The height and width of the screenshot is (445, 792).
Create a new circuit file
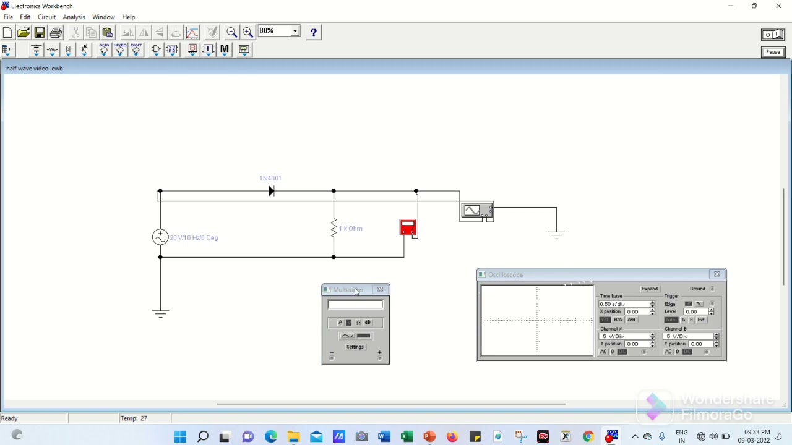point(7,32)
